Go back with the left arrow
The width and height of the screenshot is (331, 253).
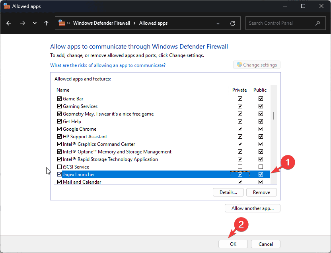point(9,23)
